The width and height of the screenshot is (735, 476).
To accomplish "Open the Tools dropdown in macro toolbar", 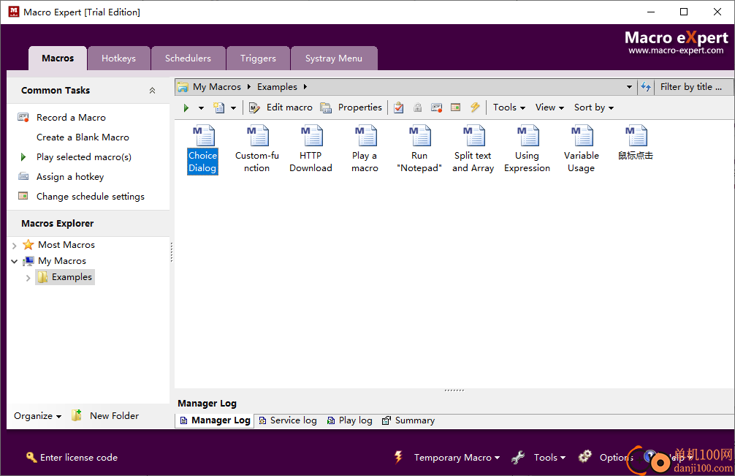I will coord(509,107).
